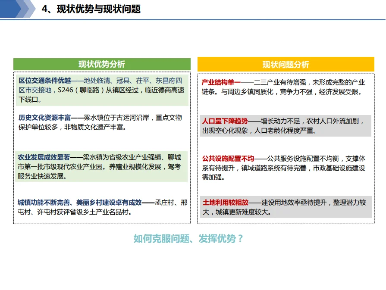Select the red heading 产业结构单一
386x290 pixels.
click(221, 82)
